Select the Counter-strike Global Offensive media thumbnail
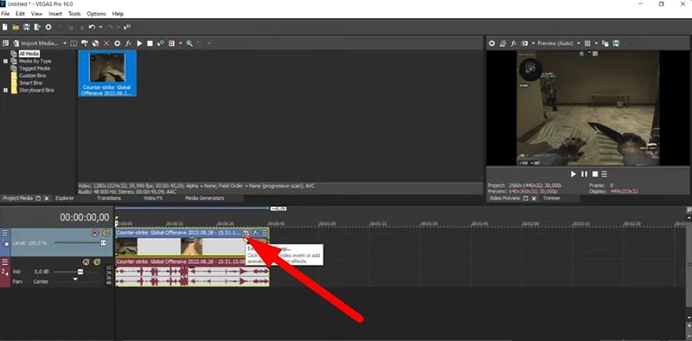This screenshot has width=692, height=341. (106, 74)
